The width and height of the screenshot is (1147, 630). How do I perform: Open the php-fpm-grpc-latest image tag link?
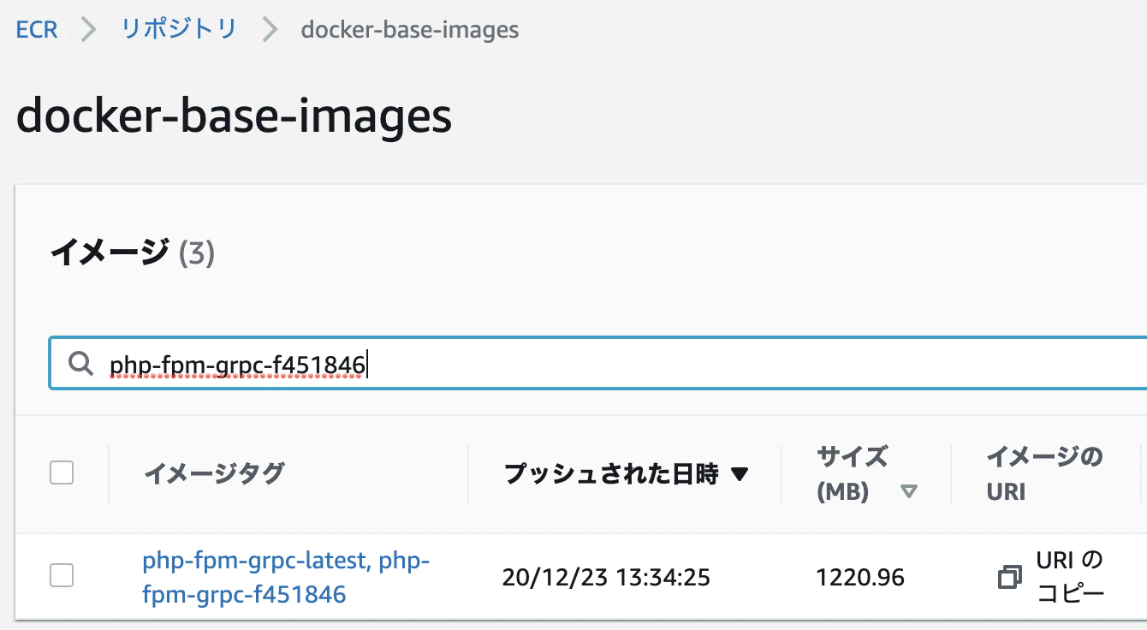(x=286, y=577)
